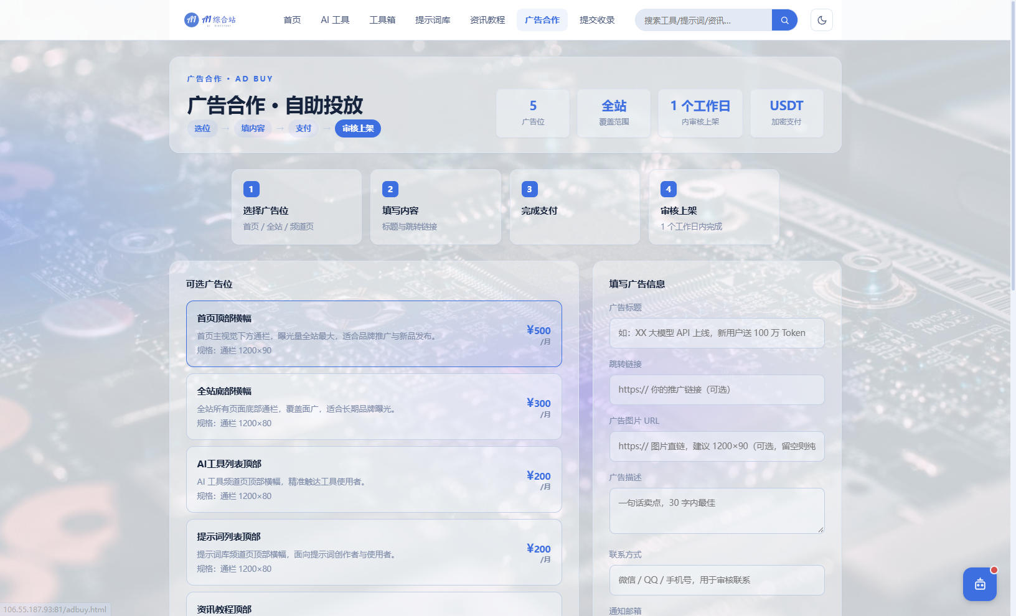The height and width of the screenshot is (616, 1016).
Task: Click the 联系方式 input field
Action: (x=717, y=580)
